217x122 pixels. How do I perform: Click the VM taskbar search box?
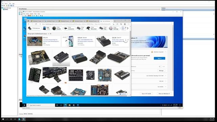click(x=41, y=105)
